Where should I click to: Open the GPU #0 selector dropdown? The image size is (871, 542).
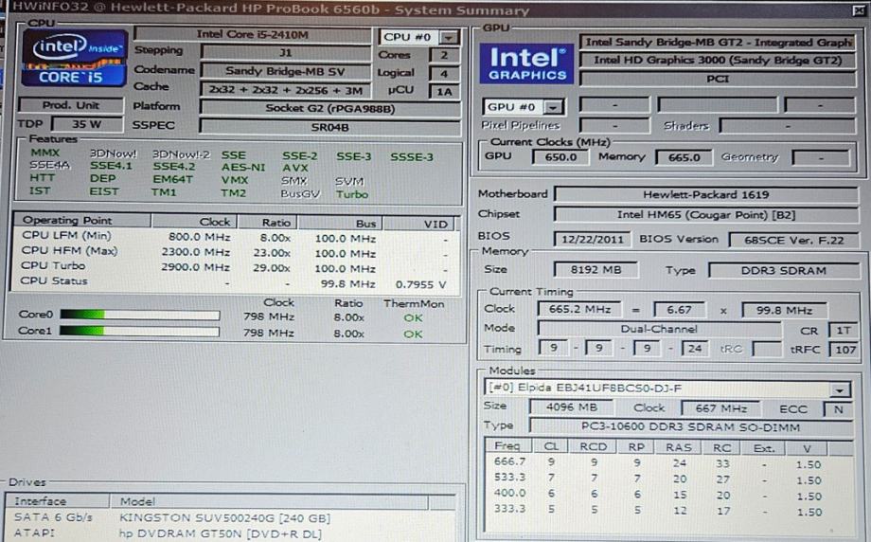click(x=553, y=107)
